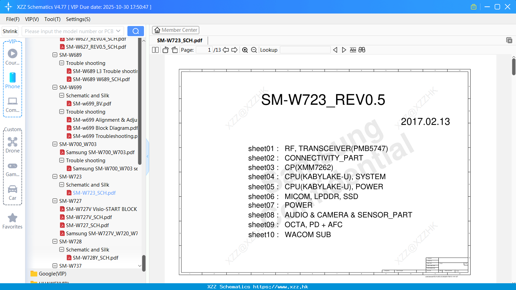516x290 pixels.
Task: Open the VIP(V) menu
Action: pos(32,19)
